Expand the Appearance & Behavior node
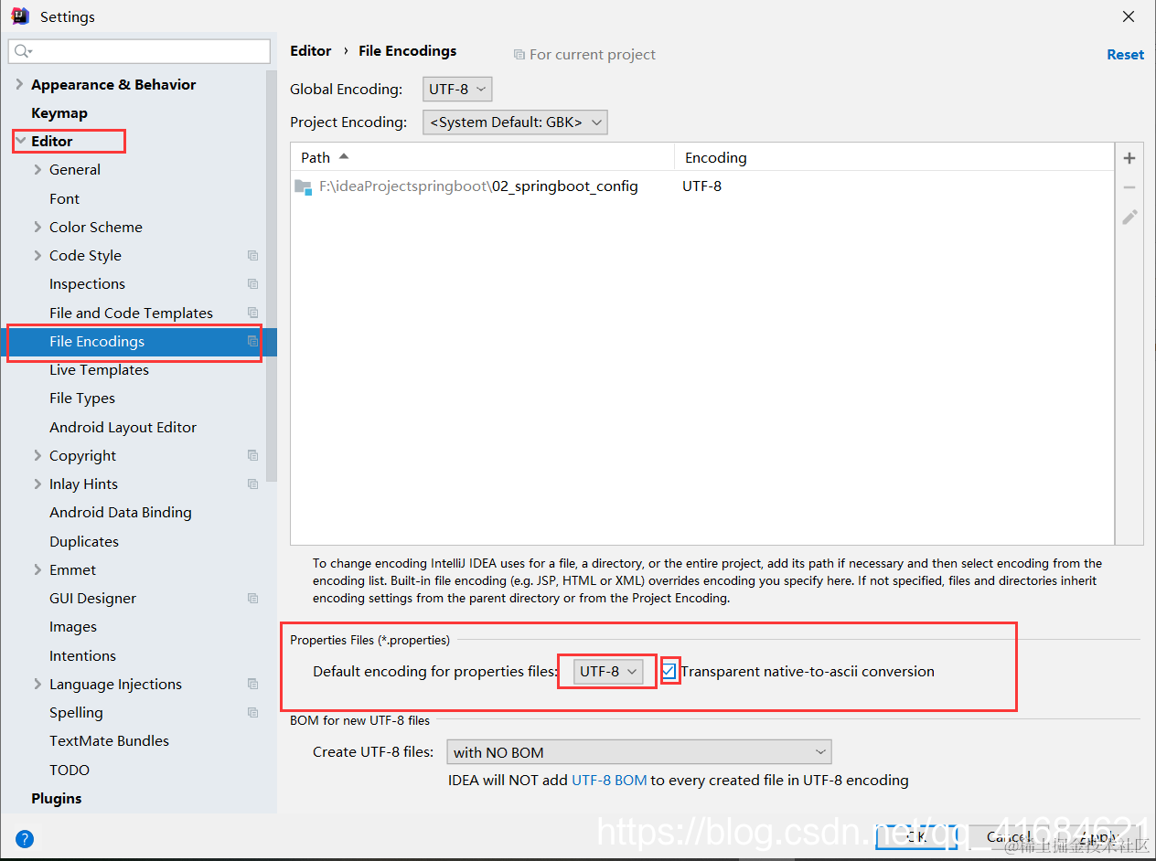 (x=19, y=84)
